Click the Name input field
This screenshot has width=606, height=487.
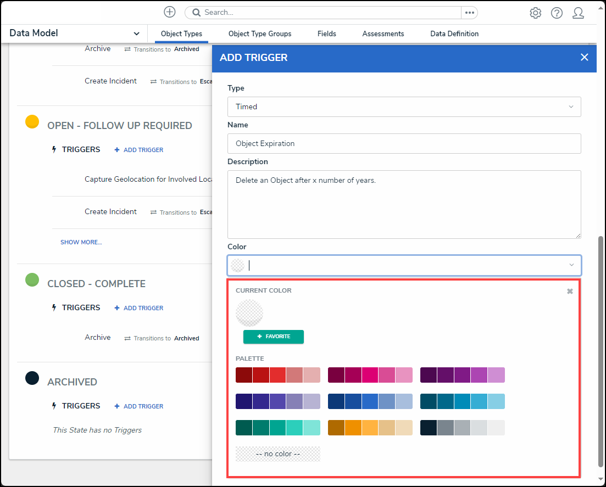point(404,143)
